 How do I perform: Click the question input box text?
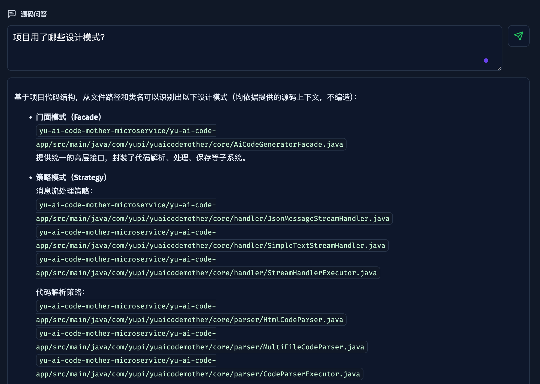[x=59, y=37]
